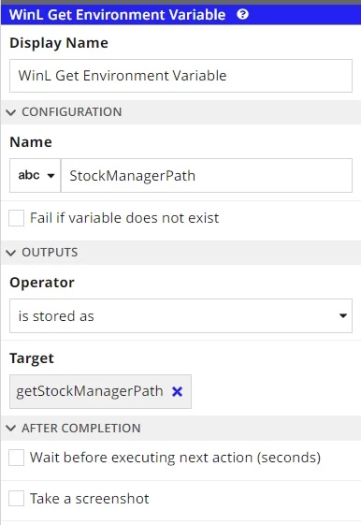
Task: Check 'Wait before executing next action'
Action: pos(17,458)
